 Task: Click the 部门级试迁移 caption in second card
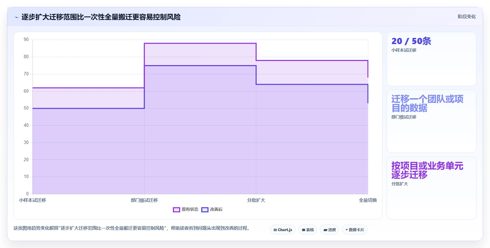404,117
